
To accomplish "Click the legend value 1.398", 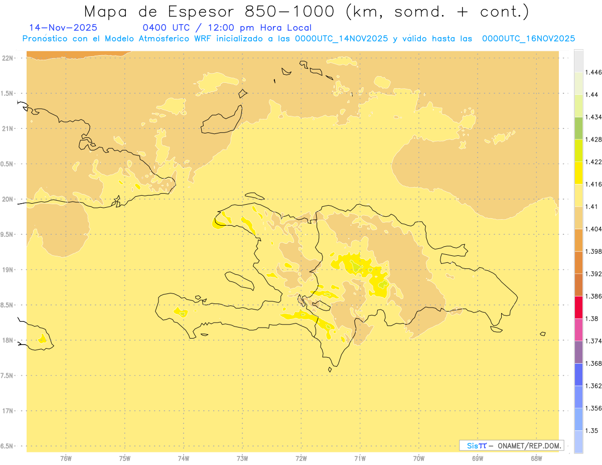I will pos(593,251).
